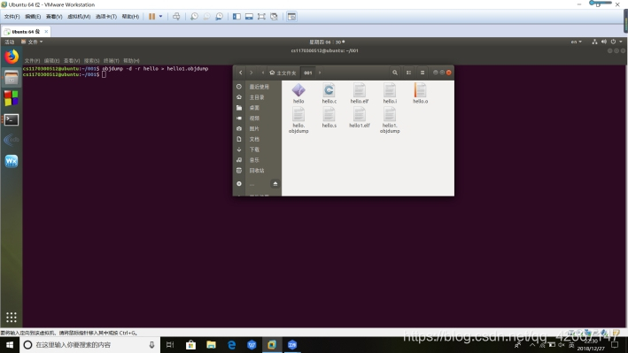
Task: Pause the virtual machine with the pause button
Action: [x=151, y=17]
